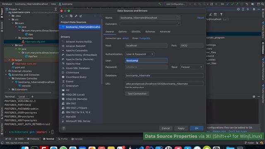Click the Git commit green checkmark icon

pyautogui.click(x=232, y=4)
